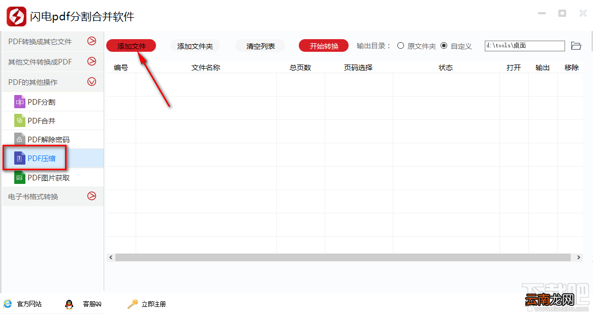Click the QQ penguin icon
The width and height of the screenshot is (593, 314).
[69, 304]
